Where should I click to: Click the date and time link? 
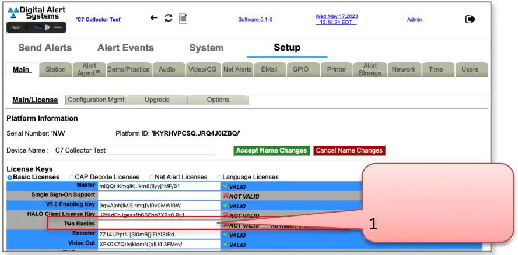(x=337, y=19)
